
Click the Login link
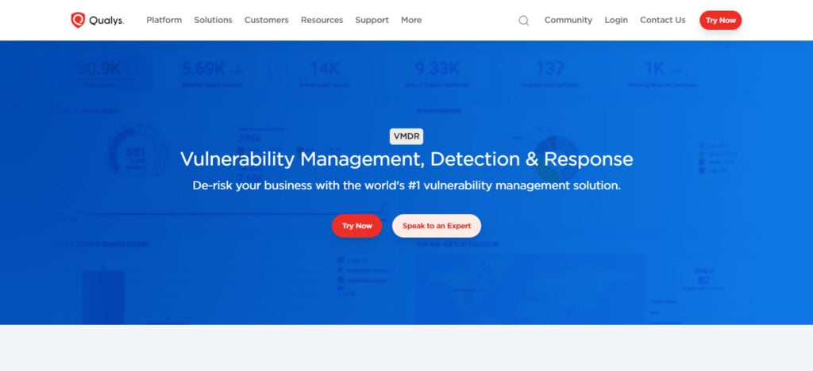pyautogui.click(x=616, y=20)
